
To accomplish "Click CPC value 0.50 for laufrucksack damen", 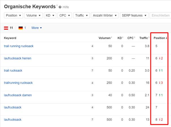I will (132, 95).
